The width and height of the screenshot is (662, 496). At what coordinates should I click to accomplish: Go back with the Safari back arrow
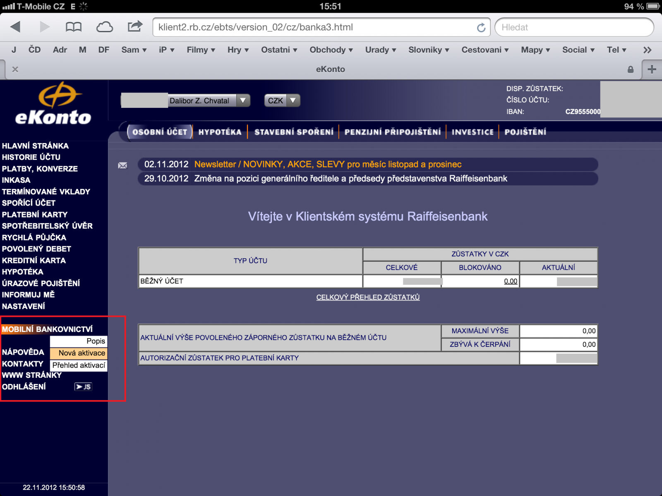pyautogui.click(x=15, y=27)
